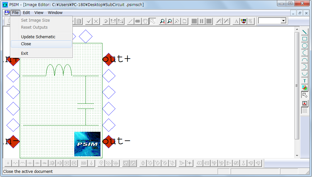Click the PSIM logo image in block
The height and width of the screenshot is (177, 312).
[87, 144]
